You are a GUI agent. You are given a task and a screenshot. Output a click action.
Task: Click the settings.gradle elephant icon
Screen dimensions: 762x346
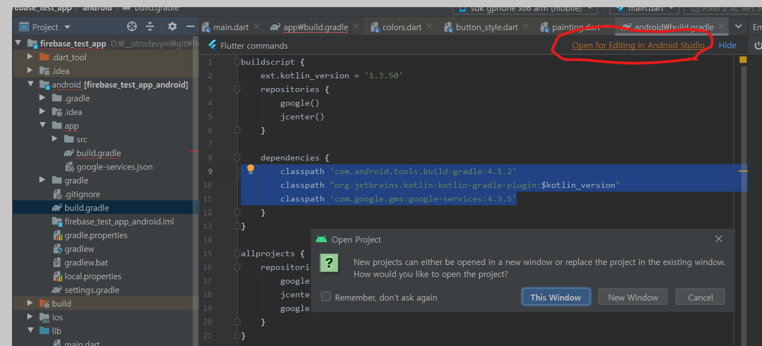tap(56, 290)
